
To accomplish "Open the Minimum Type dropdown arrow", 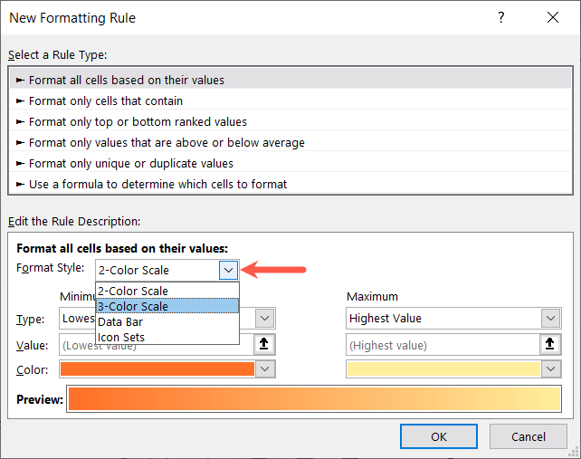I will tap(265, 319).
